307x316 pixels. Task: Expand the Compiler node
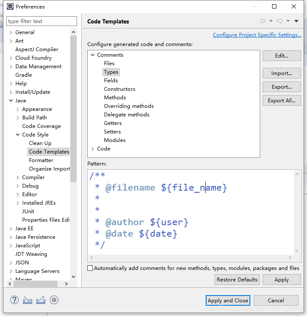click(18, 177)
